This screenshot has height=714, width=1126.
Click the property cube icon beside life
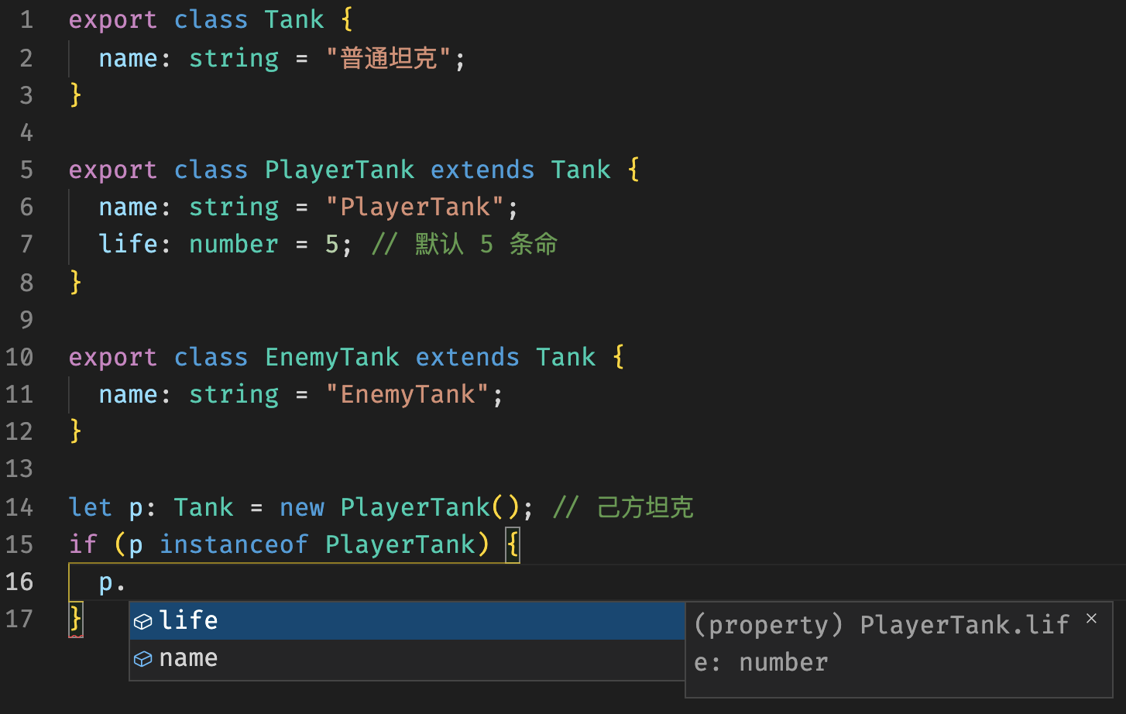(x=143, y=621)
